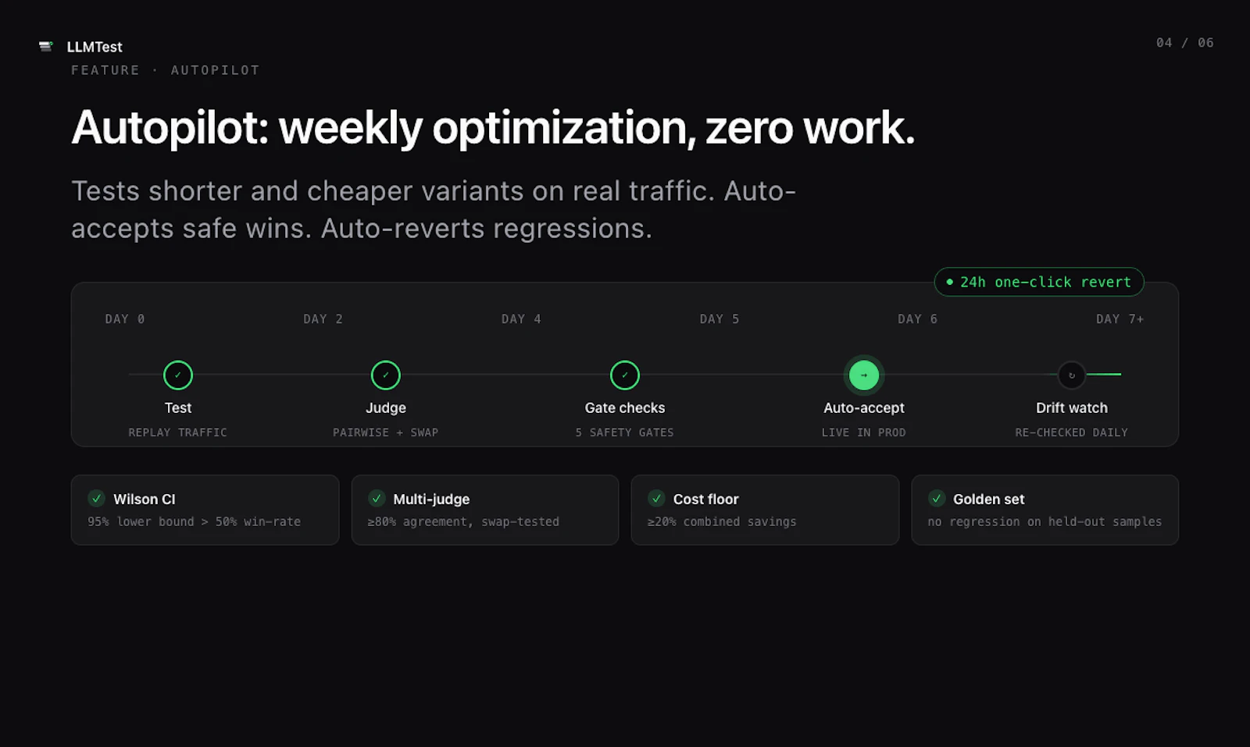Click the 5 SAFETY GATES caption
This screenshot has width=1250, height=747.
click(625, 432)
